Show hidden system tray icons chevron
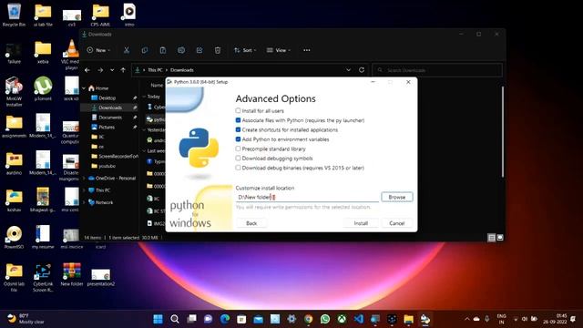583x328 pixels. [467, 319]
